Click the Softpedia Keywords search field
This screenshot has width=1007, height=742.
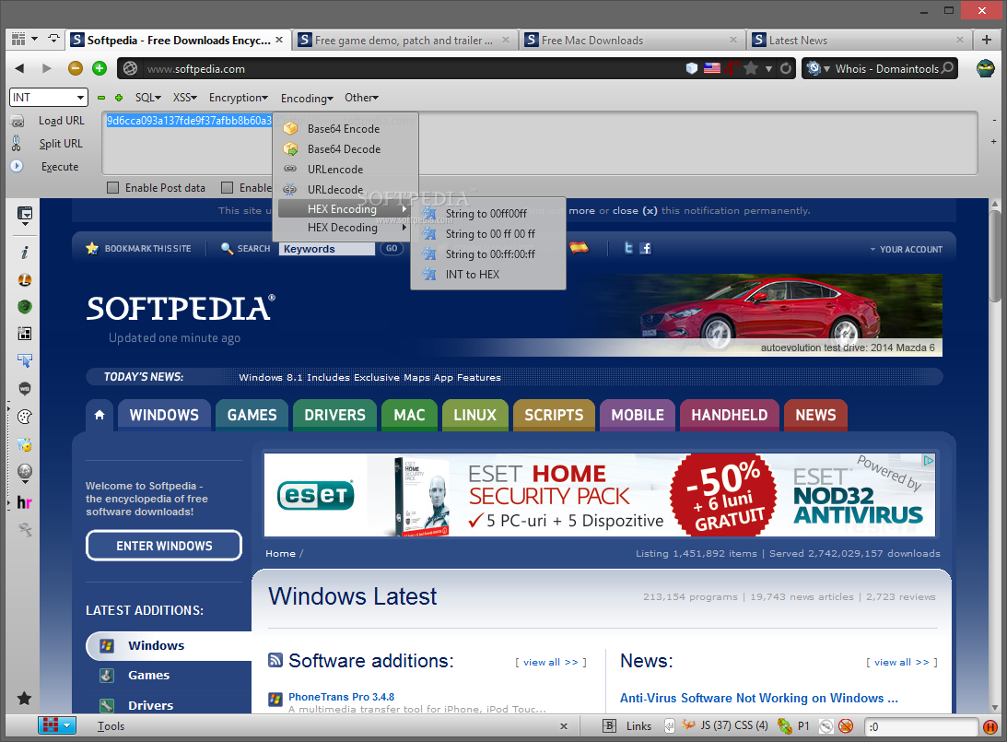tap(327, 249)
